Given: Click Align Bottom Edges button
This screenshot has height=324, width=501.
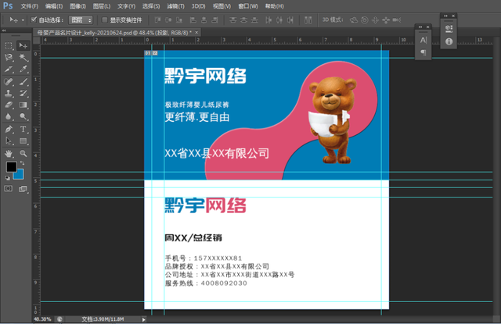Looking at the screenshot, I should tap(179, 20).
